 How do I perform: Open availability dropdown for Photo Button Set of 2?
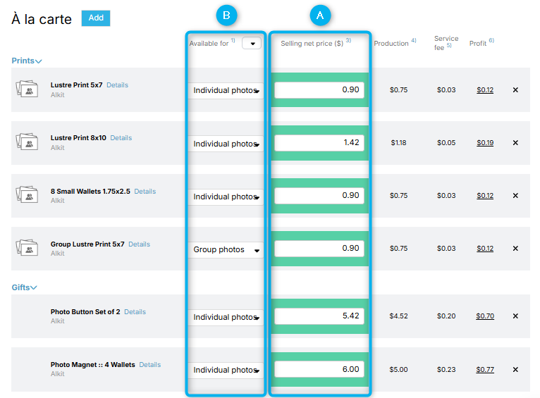coord(226,317)
